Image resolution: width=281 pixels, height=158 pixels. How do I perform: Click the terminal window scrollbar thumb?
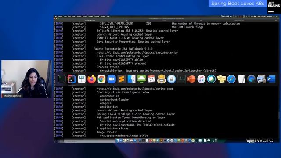click(279, 115)
